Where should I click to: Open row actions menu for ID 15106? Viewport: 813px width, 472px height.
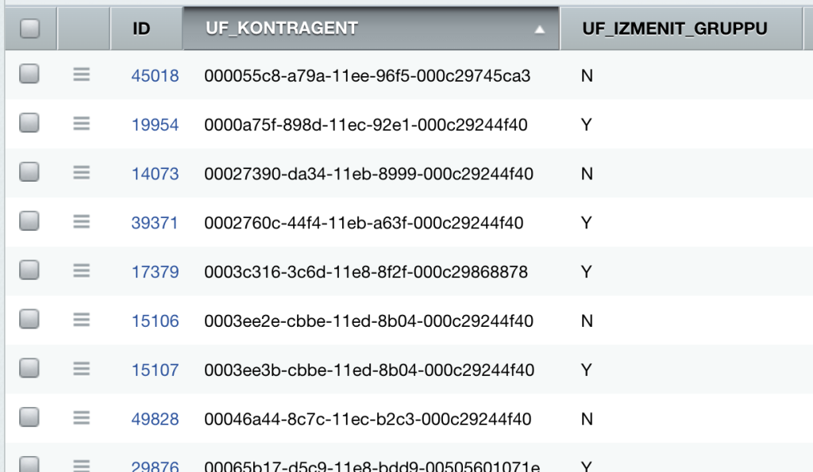pos(82,320)
